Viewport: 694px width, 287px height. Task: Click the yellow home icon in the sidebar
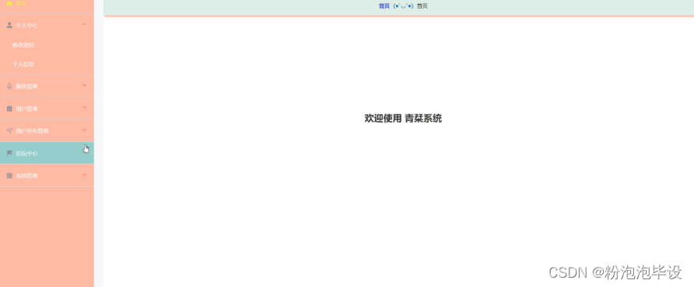(9, 3)
